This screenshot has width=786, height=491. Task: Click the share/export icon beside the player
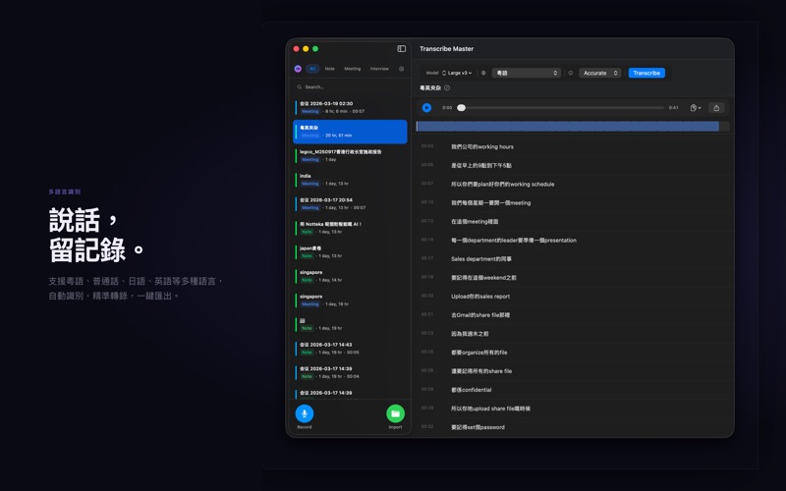(x=716, y=108)
